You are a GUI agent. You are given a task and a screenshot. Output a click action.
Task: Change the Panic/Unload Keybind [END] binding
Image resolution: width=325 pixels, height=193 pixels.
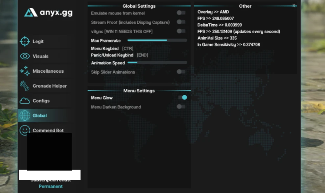click(142, 55)
